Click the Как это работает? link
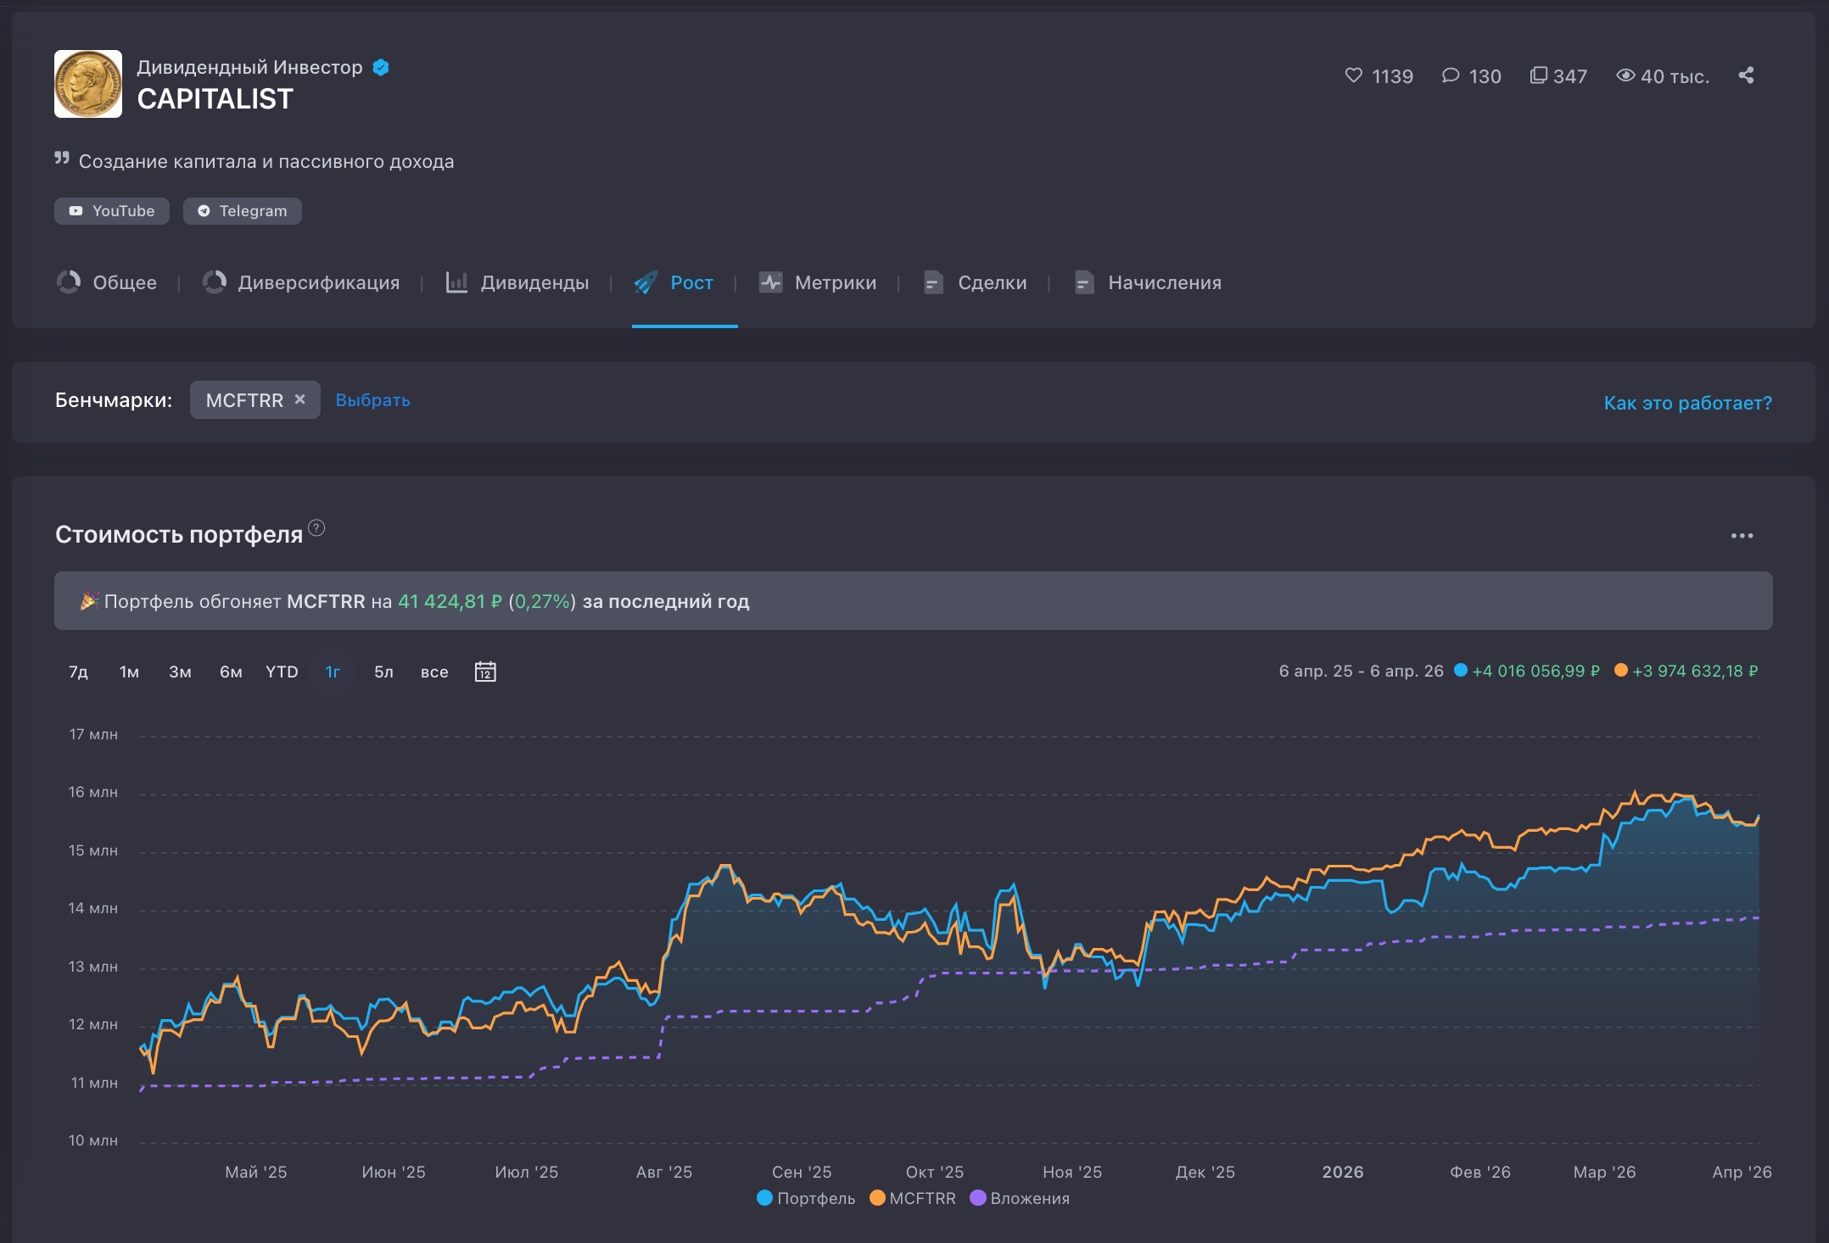Screen dimensions: 1829x1243 point(1687,403)
